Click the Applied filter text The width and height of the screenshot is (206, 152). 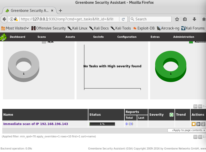[49, 136]
